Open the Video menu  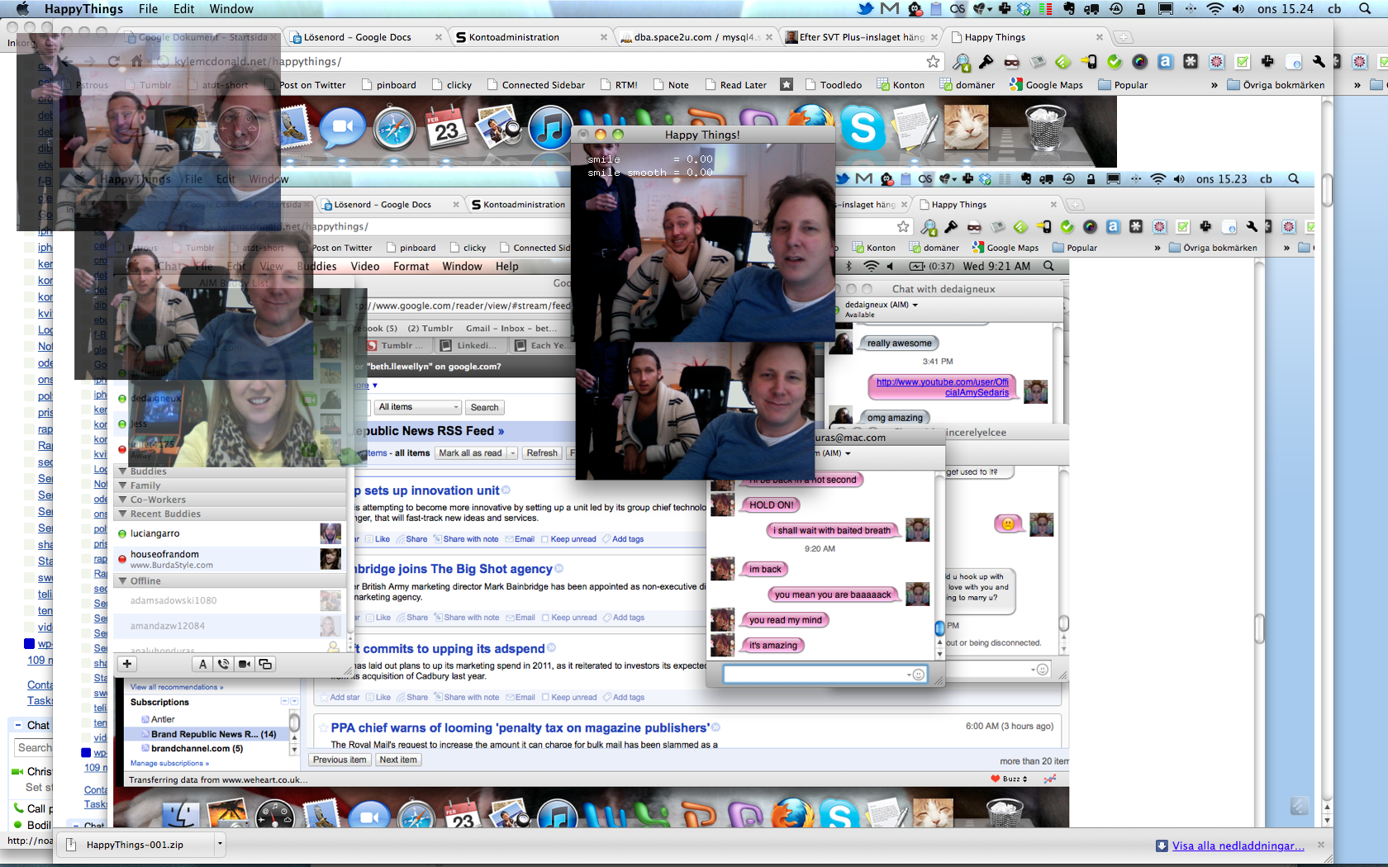(364, 266)
